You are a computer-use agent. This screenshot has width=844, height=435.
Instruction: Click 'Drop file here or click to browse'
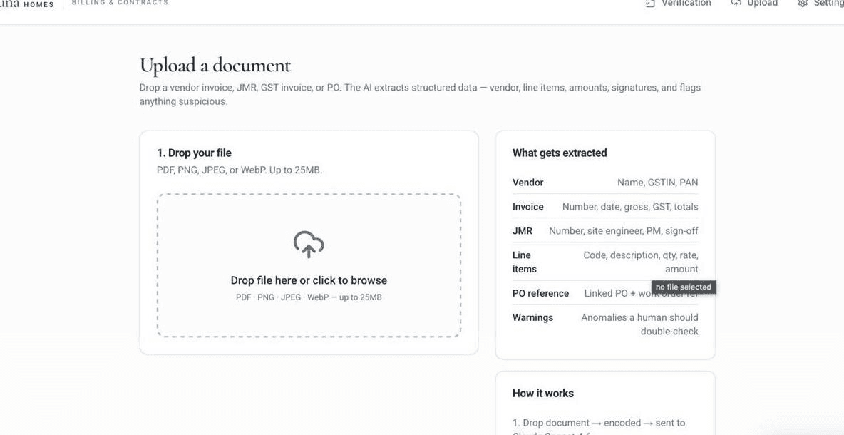click(x=309, y=280)
